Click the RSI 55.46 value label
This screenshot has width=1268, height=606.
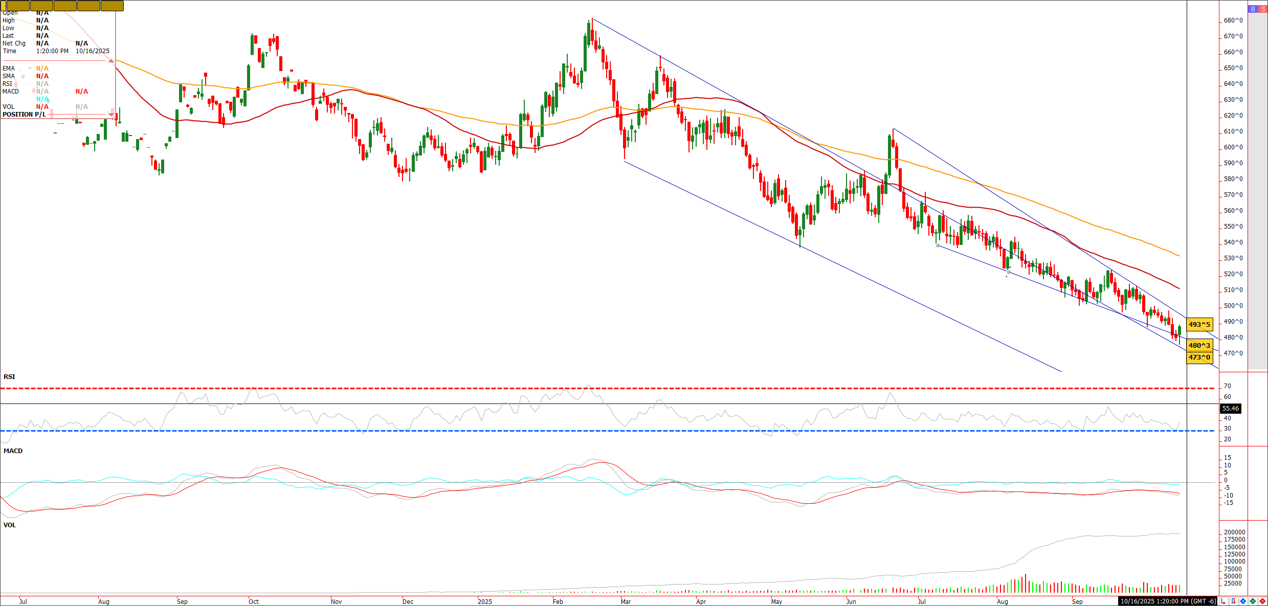point(1230,408)
